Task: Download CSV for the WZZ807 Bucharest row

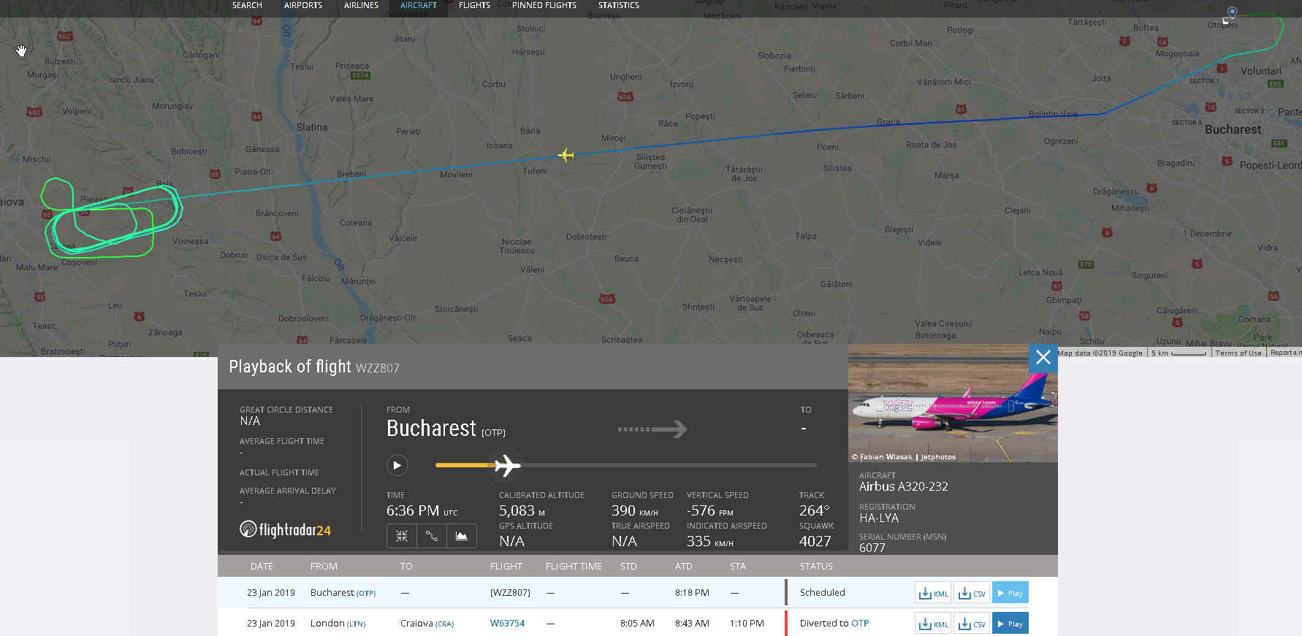Action: coord(972,593)
